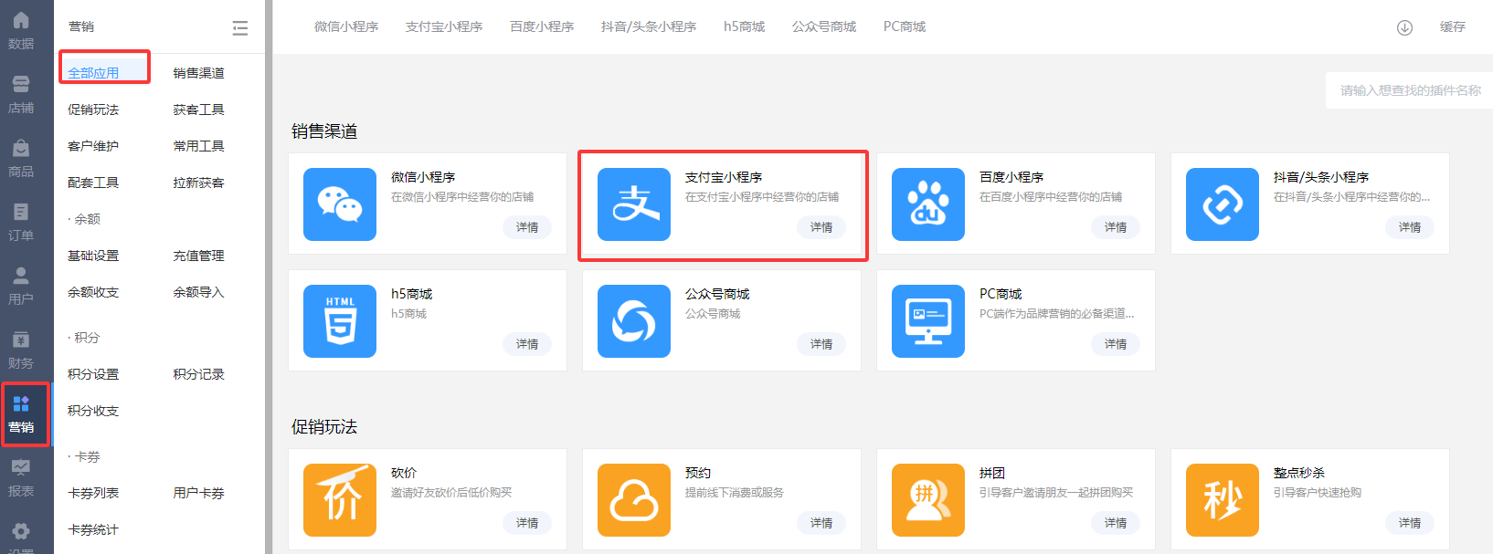Switch to the 微信小程序 top tab
Screen dimensions: 1493x554
346,27
